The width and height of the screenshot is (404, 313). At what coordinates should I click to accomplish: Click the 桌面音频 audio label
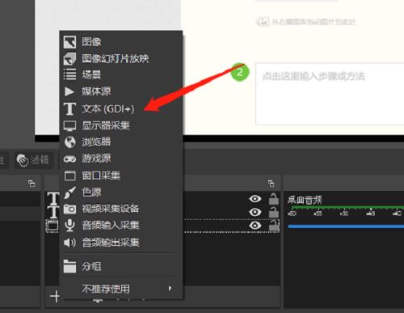point(305,200)
